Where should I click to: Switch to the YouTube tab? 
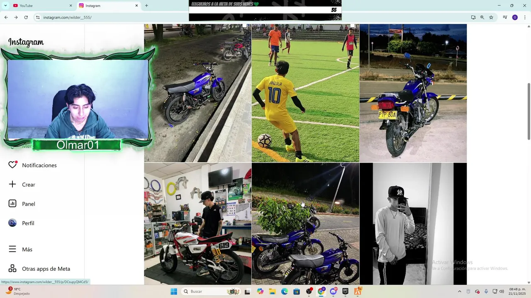pos(41,6)
